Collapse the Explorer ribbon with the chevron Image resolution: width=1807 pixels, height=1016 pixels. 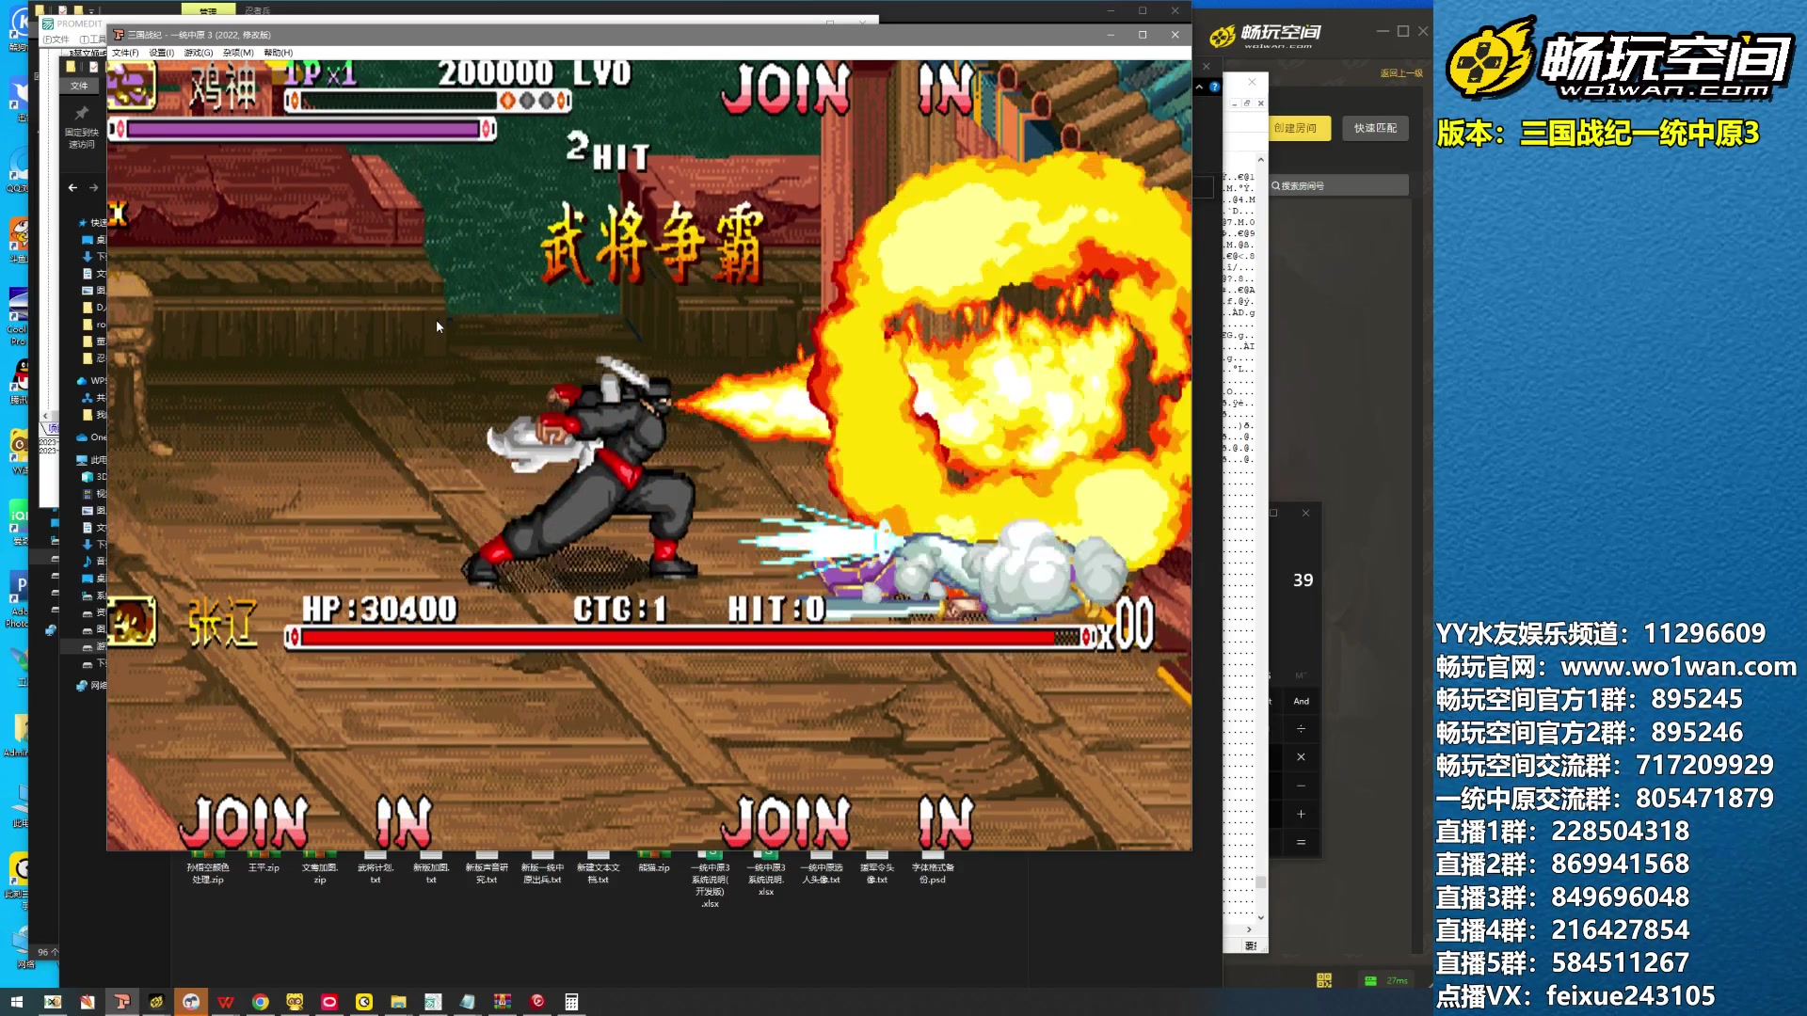pos(1199,87)
